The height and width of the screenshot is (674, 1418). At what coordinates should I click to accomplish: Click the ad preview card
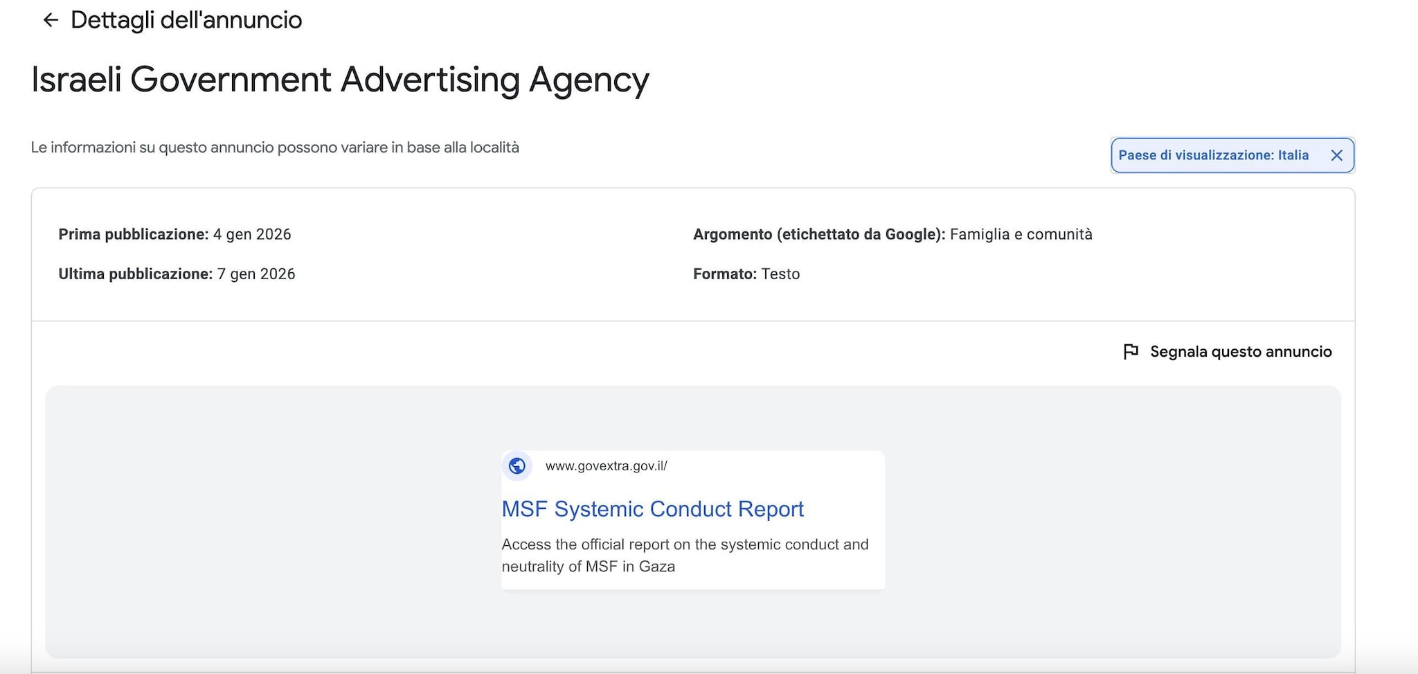click(x=692, y=519)
